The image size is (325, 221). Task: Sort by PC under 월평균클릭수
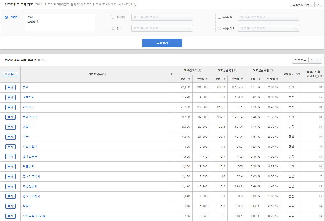point(224,79)
